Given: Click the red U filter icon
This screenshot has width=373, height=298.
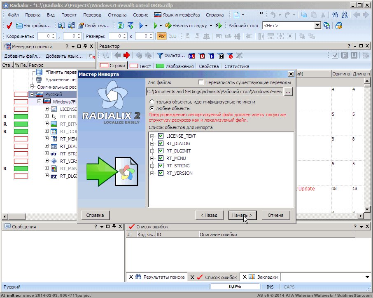Looking at the screenshot, I should [202, 56].
